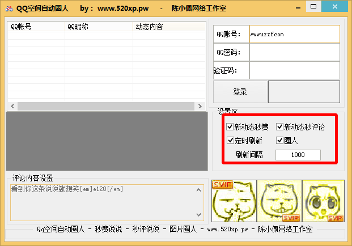Close the QQ空间自动圈人 window
Screen dimensions: 352x246
tap(335, 6)
